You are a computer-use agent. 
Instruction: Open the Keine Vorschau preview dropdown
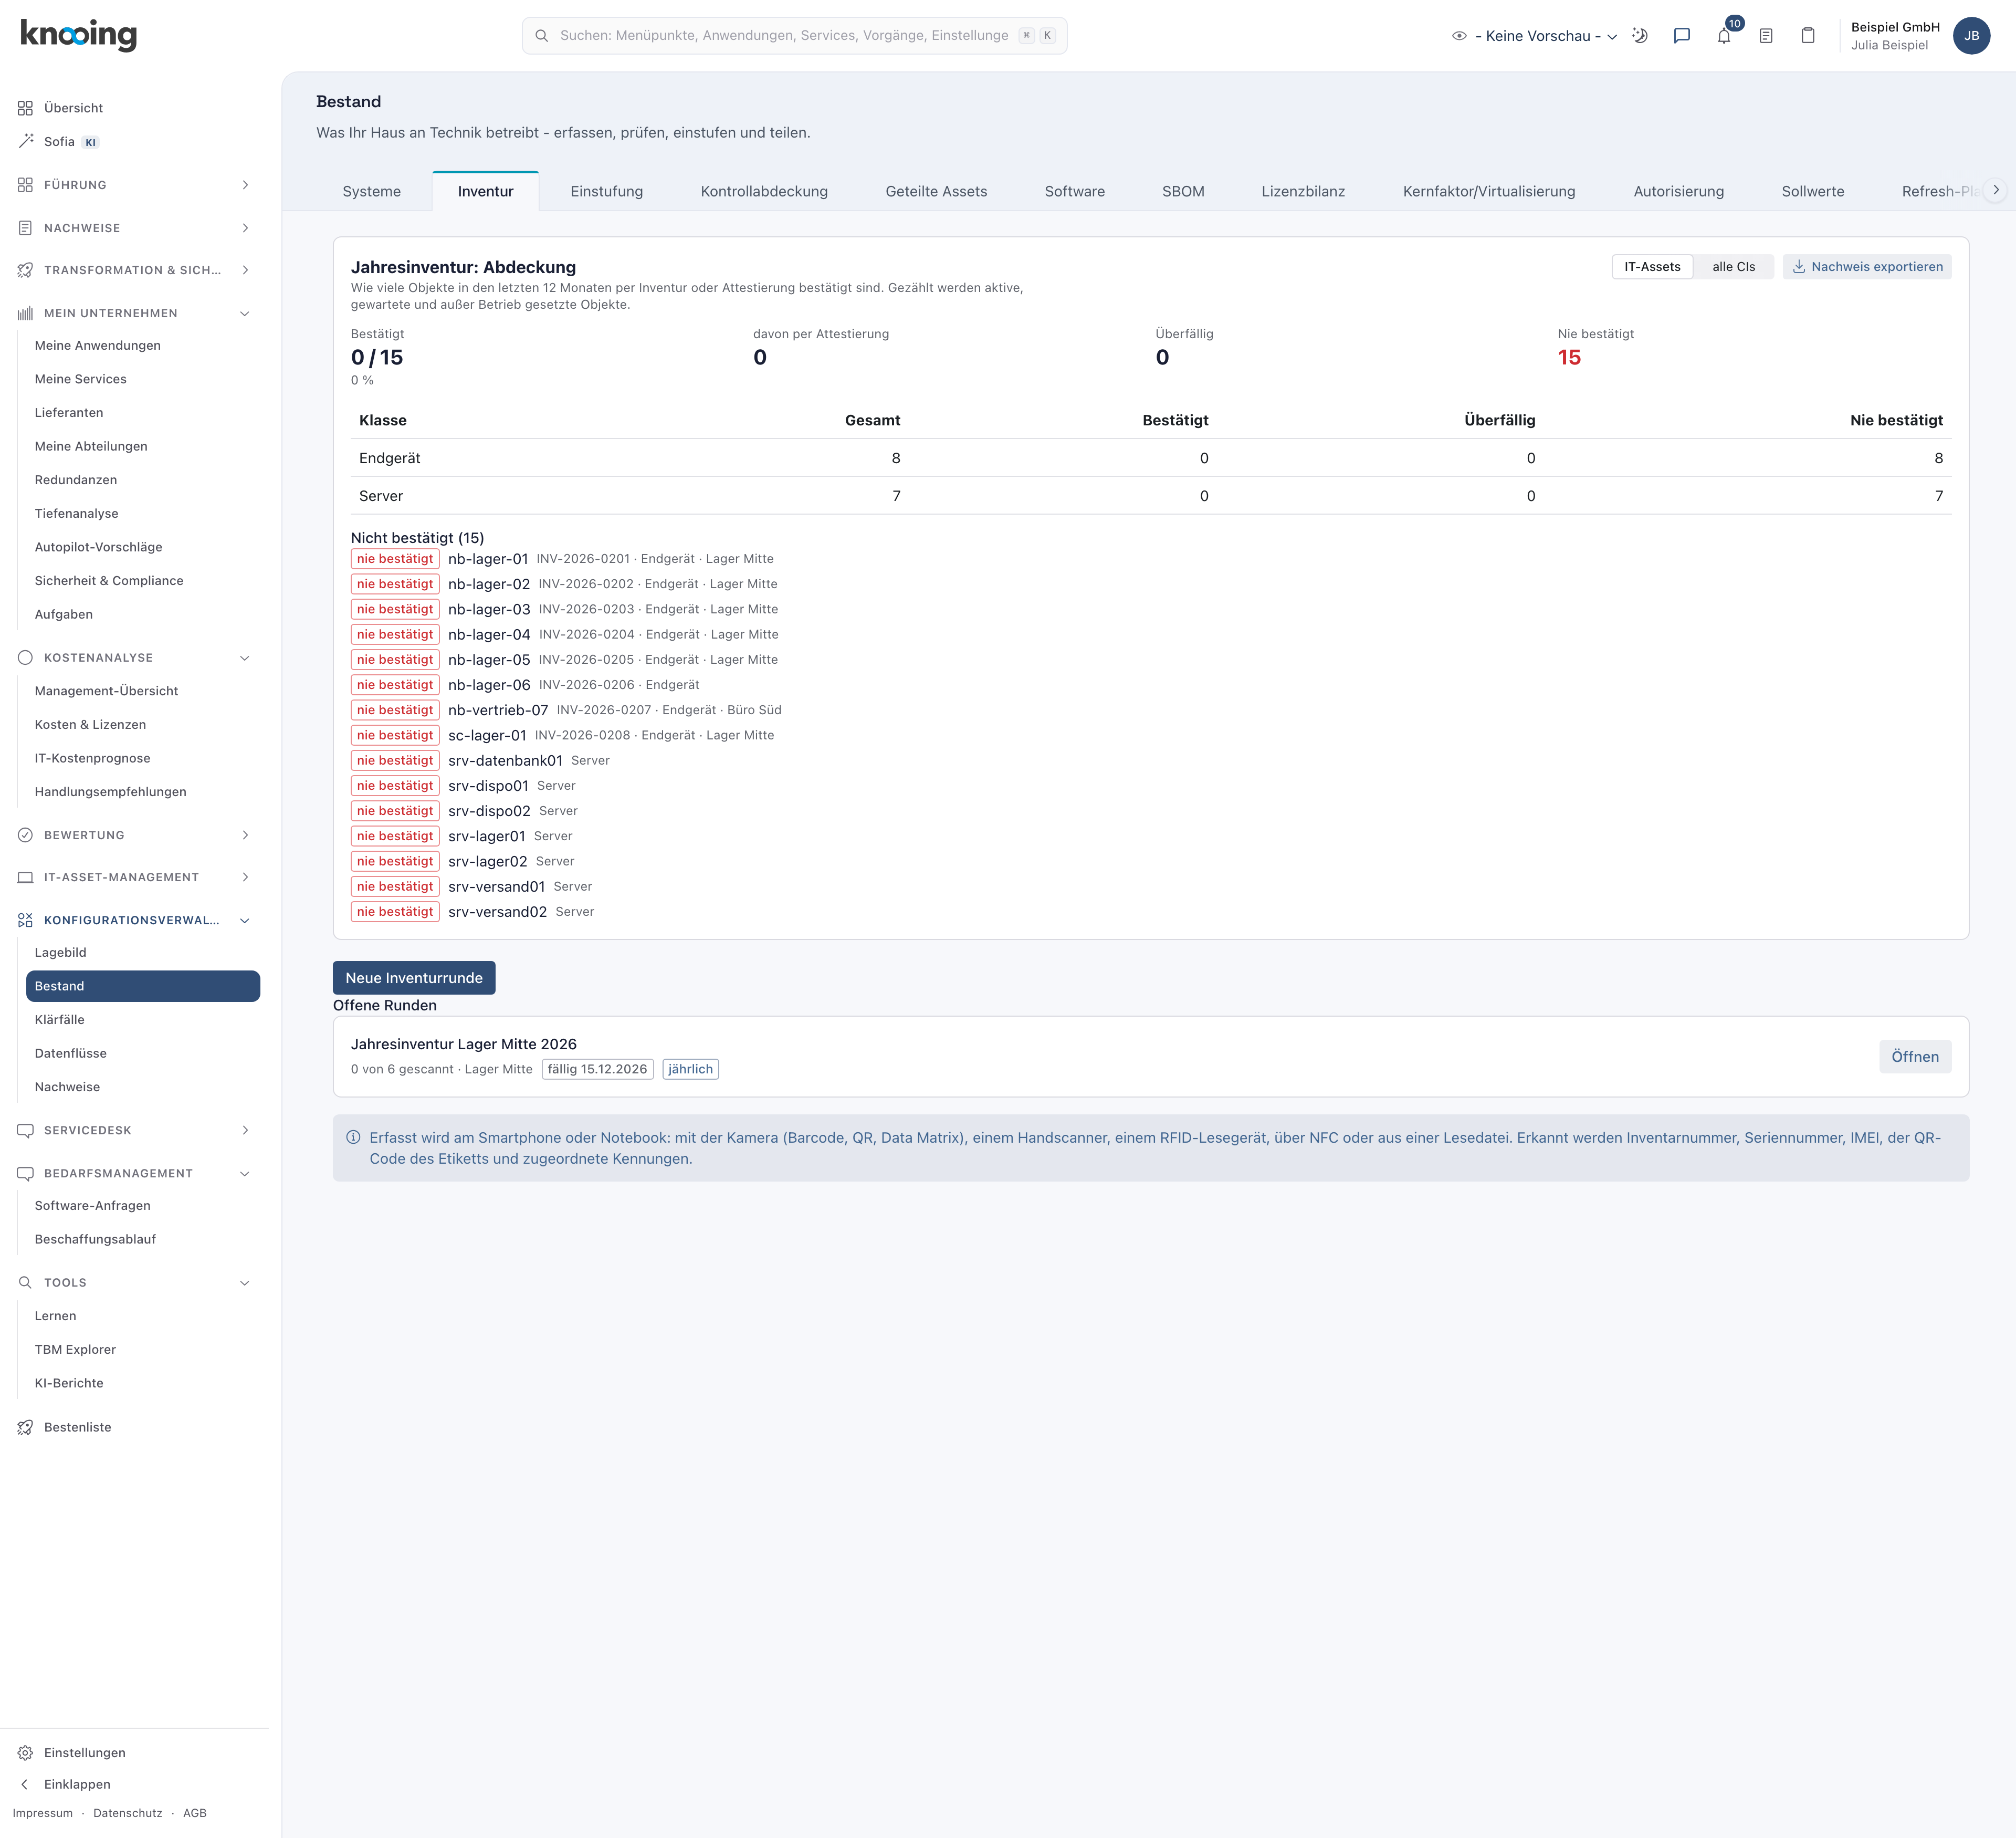tap(1535, 36)
